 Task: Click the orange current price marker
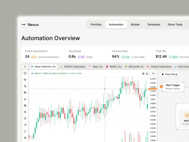pos(153,89)
